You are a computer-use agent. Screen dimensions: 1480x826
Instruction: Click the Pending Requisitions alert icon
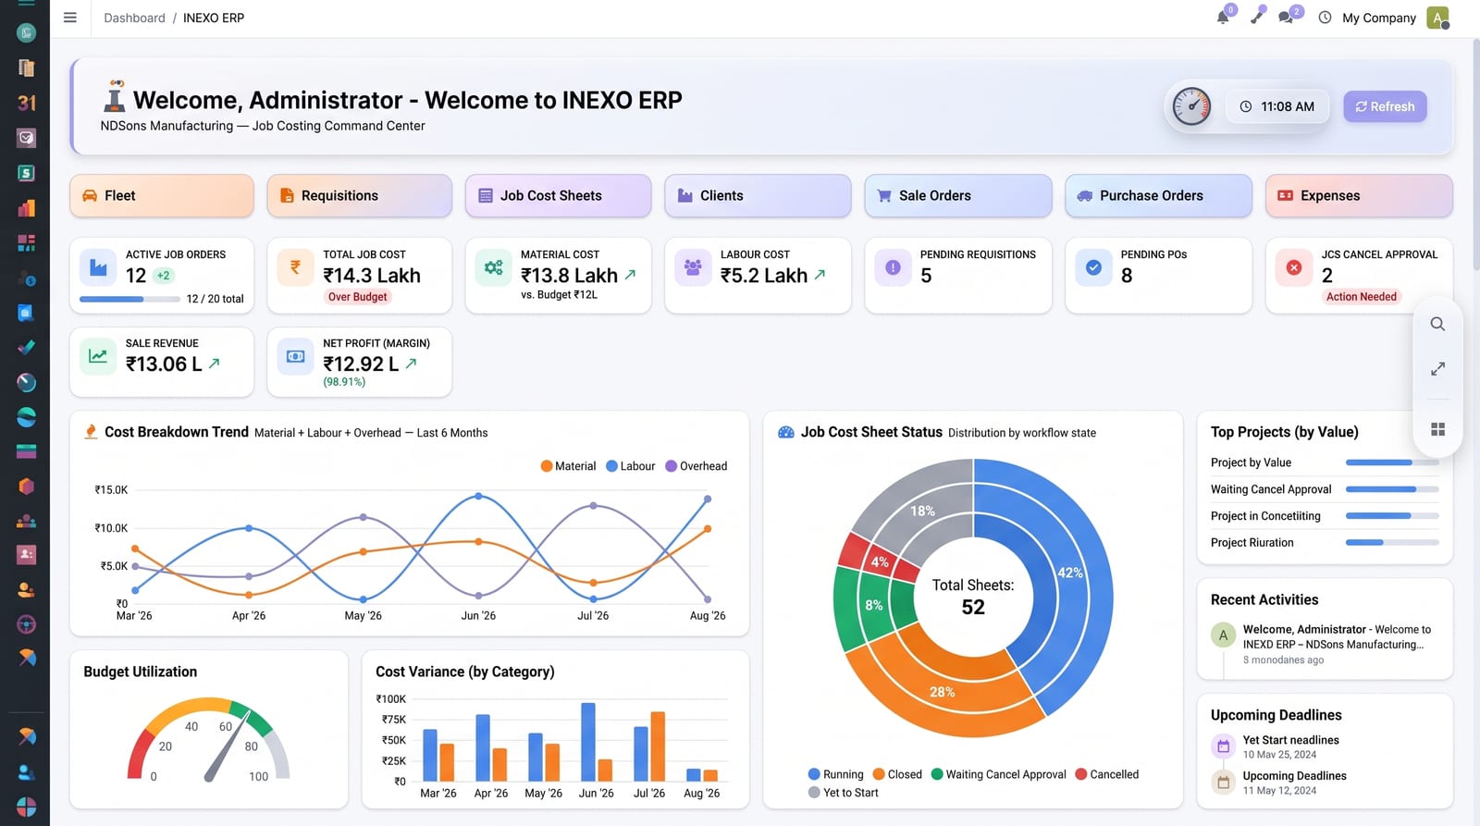893,267
